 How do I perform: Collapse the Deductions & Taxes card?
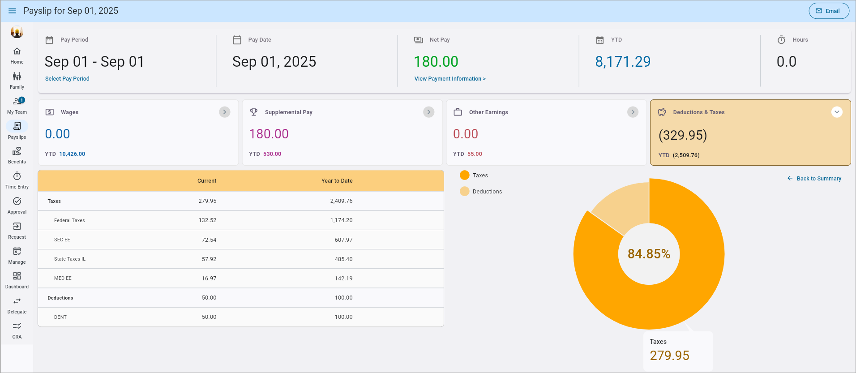click(837, 112)
